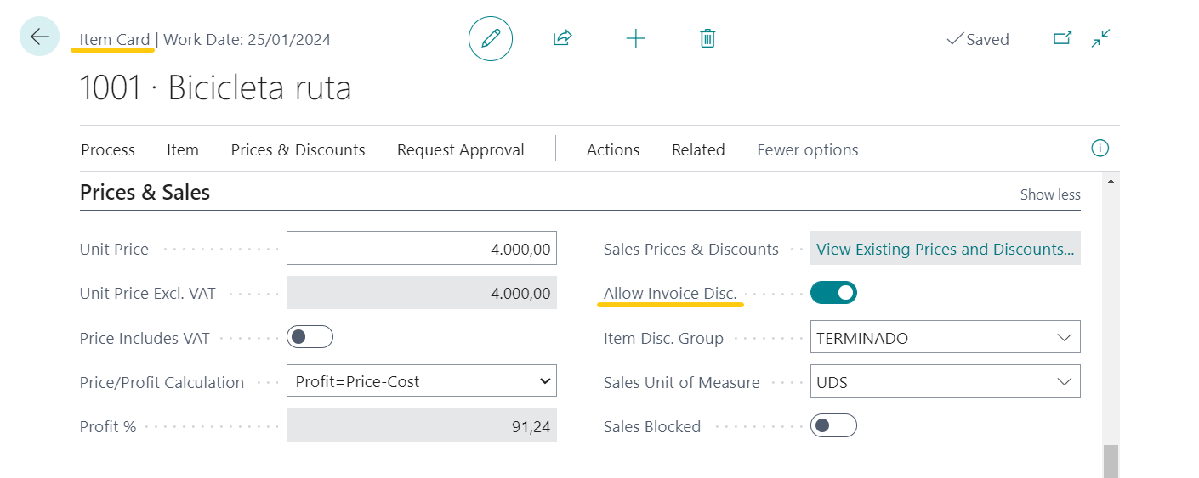Click the Allow Invoice Disc. label

(x=670, y=293)
